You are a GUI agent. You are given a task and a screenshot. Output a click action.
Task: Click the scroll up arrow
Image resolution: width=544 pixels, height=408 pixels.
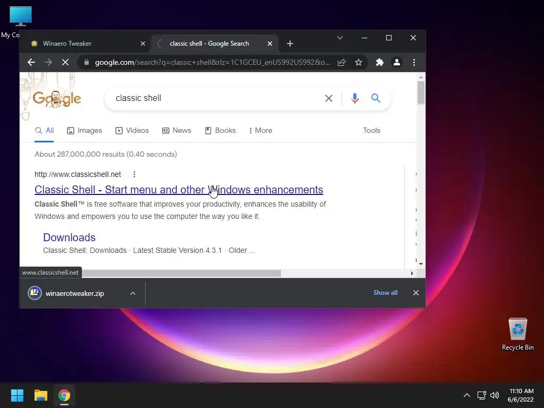coord(421,76)
